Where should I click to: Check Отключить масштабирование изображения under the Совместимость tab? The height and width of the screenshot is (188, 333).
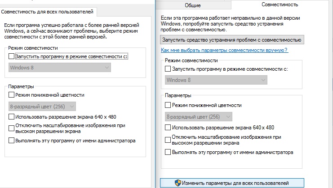coord(168,140)
